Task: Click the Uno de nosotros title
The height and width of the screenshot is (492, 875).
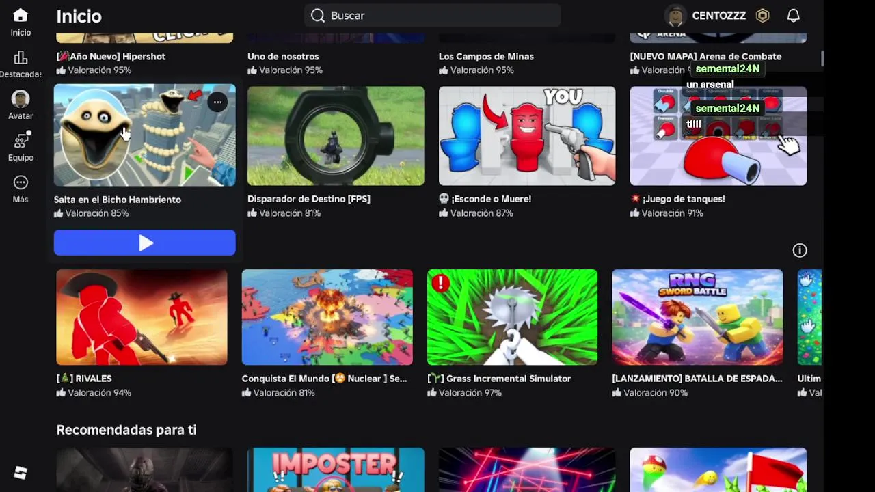Action: 283,57
